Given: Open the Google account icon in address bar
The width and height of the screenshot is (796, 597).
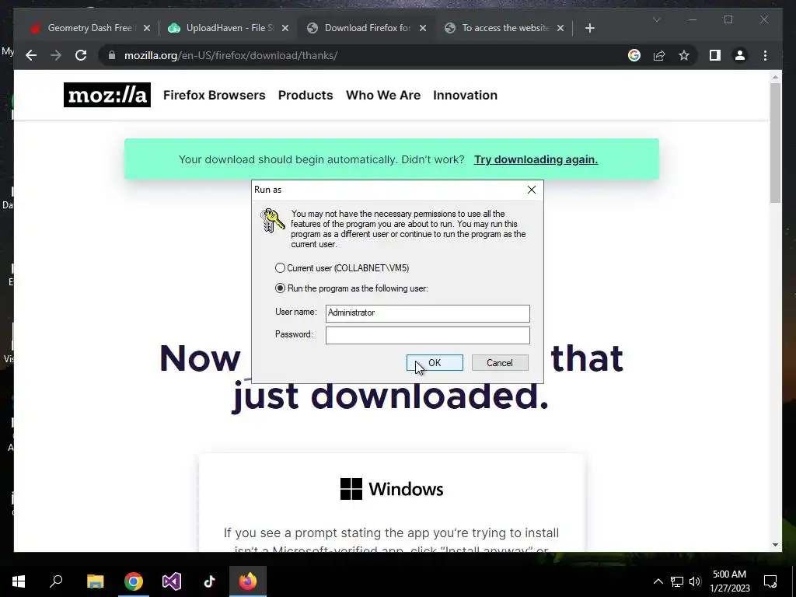Looking at the screenshot, I should 634,55.
